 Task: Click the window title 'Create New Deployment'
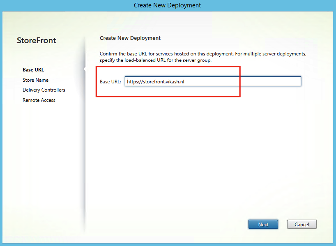pos(167,5)
